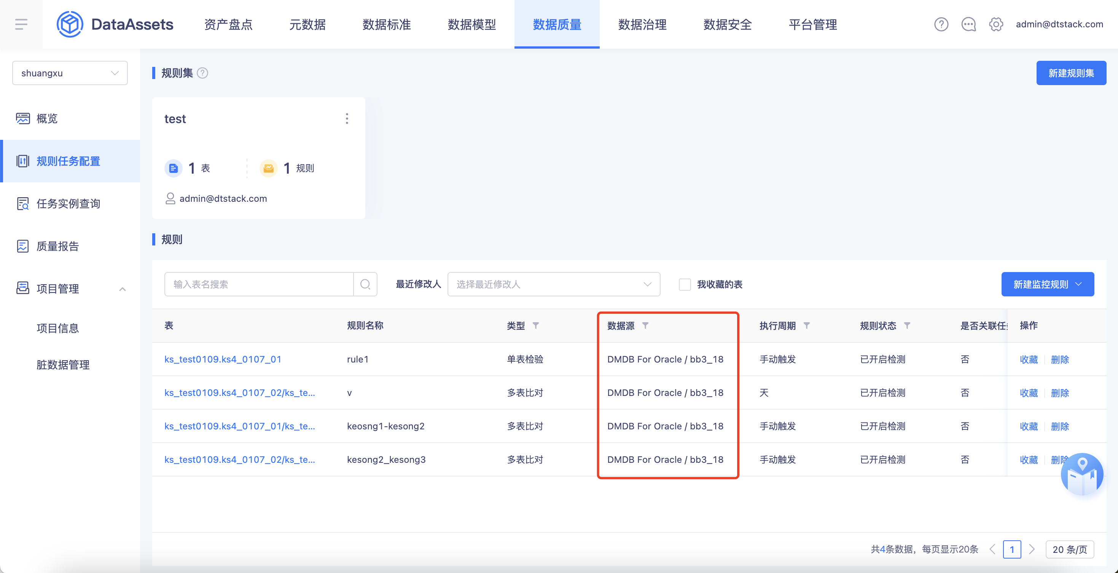Switch to 数据质量 tab
This screenshot has width=1118, height=573.
coord(557,24)
